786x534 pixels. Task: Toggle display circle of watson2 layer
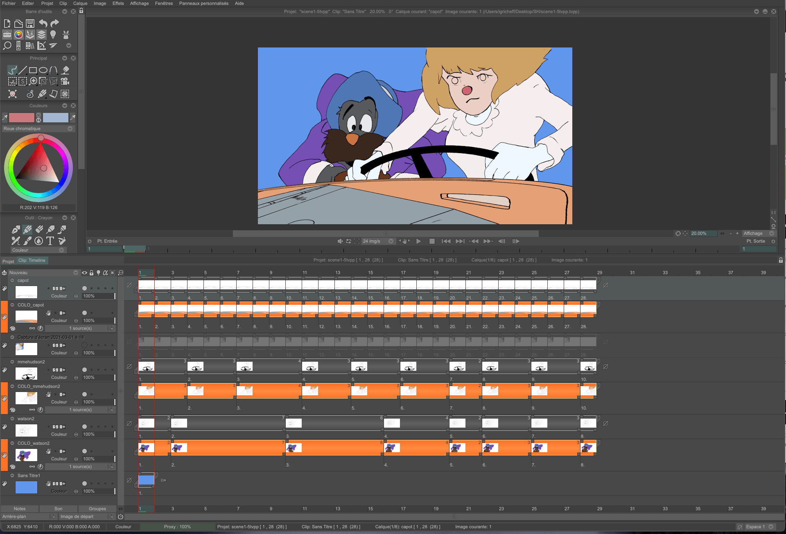(x=85, y=427)
